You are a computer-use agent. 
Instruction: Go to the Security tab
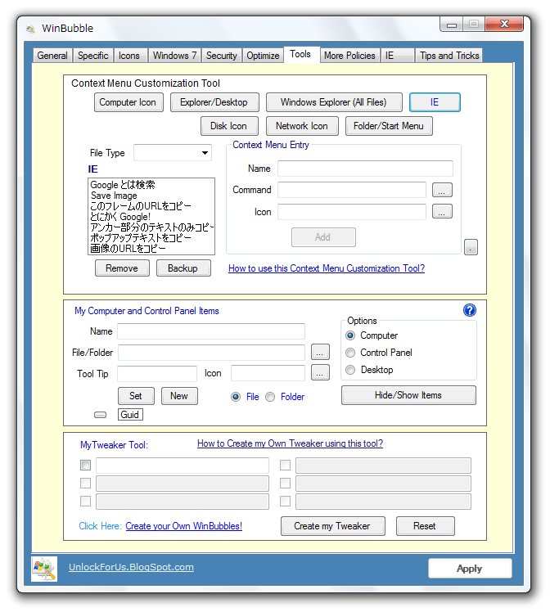point(221,56)
